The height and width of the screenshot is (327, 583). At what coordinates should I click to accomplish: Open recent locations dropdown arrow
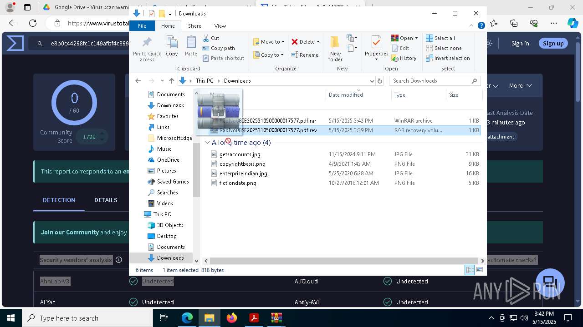(x=162, y=81)
